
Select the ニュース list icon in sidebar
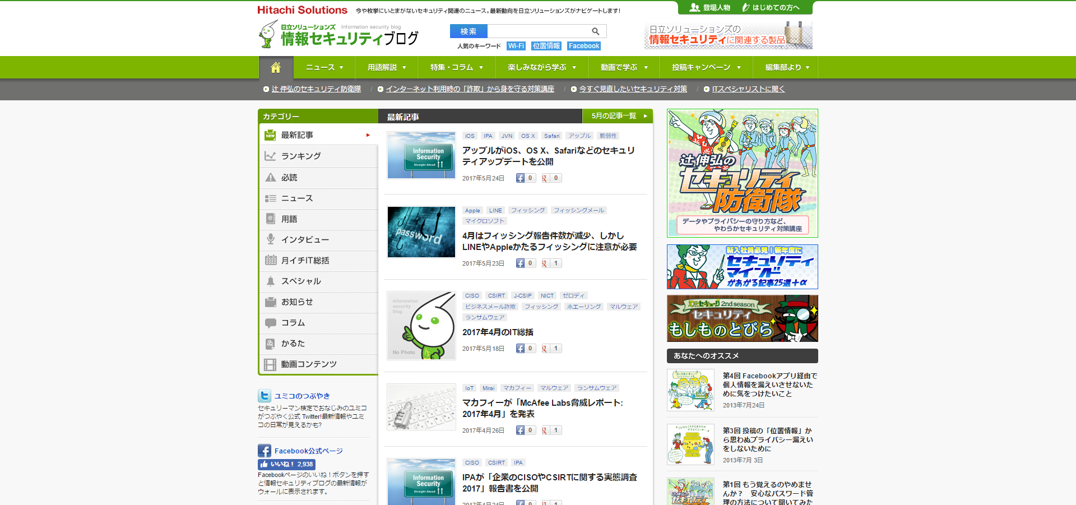[x=270, y=198]
